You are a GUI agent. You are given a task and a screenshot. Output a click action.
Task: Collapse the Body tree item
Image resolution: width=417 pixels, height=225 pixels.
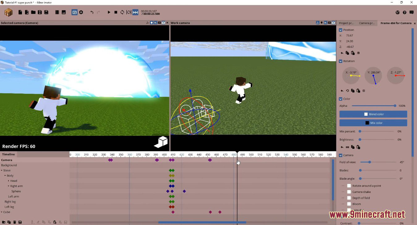click(5, 176)
